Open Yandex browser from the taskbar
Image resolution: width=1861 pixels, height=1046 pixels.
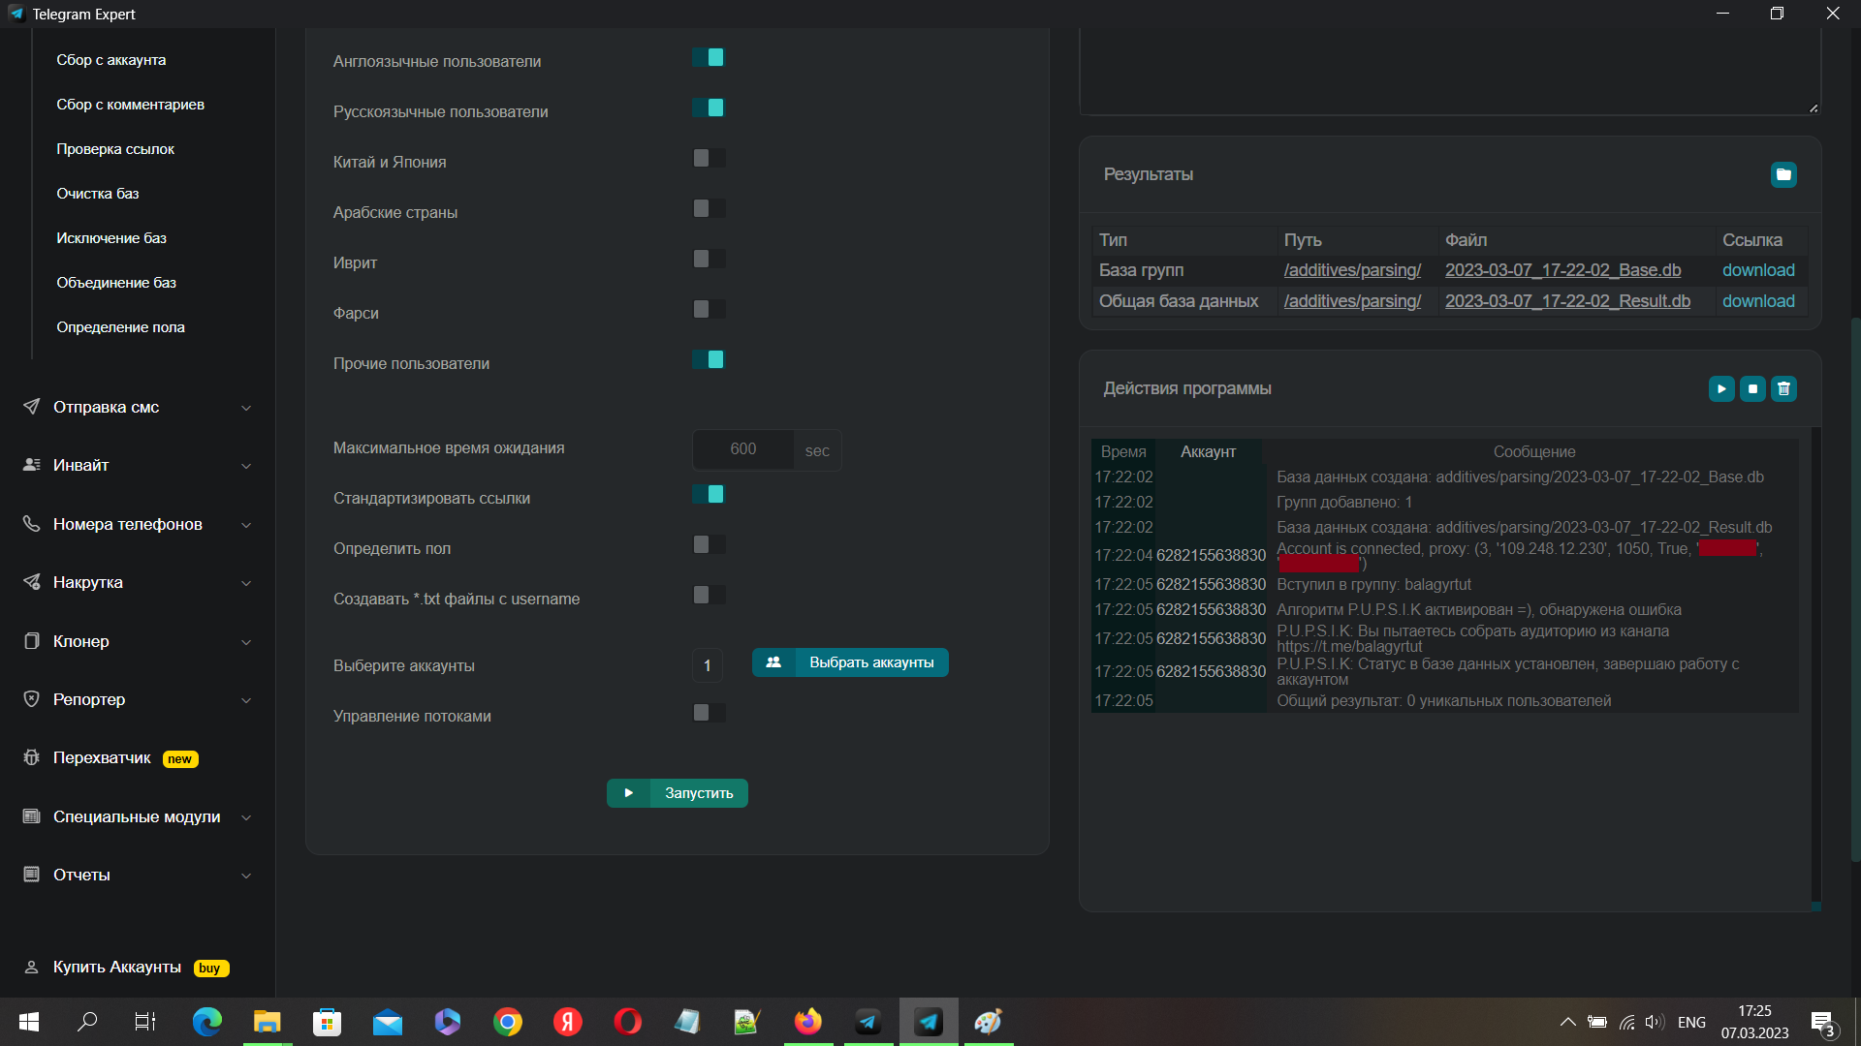coord(567,1022)
